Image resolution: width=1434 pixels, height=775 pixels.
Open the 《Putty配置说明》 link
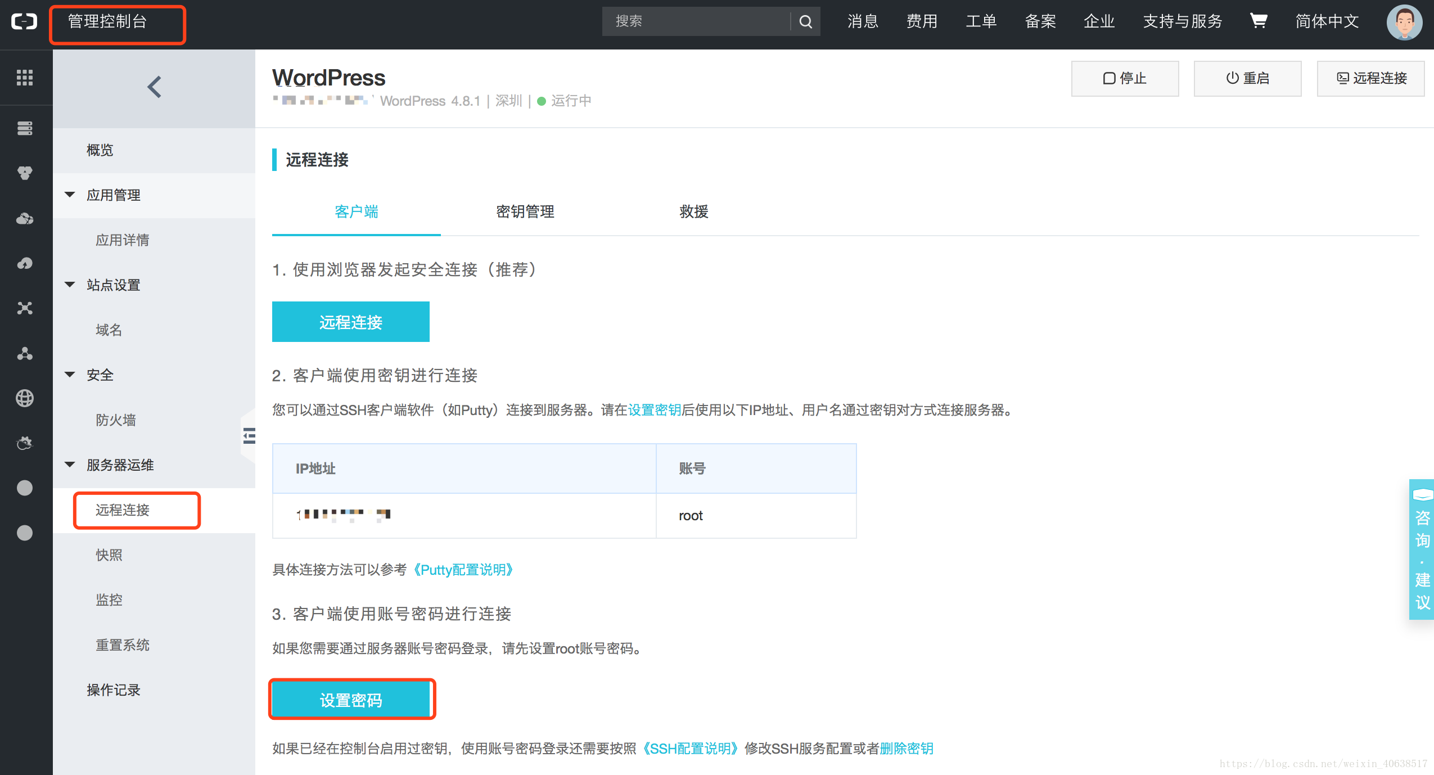pyautogui.click(x=463, y=570)
